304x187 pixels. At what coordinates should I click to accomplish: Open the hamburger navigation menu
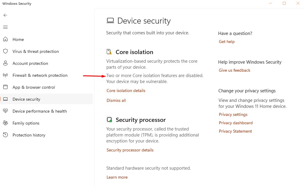click(5, 27)
